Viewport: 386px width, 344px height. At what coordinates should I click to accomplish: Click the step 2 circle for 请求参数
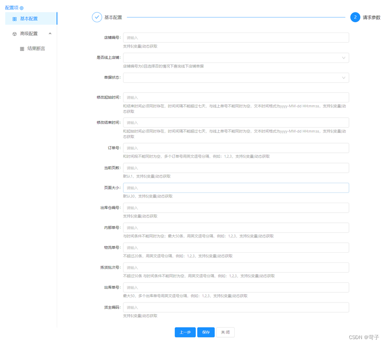355,17
